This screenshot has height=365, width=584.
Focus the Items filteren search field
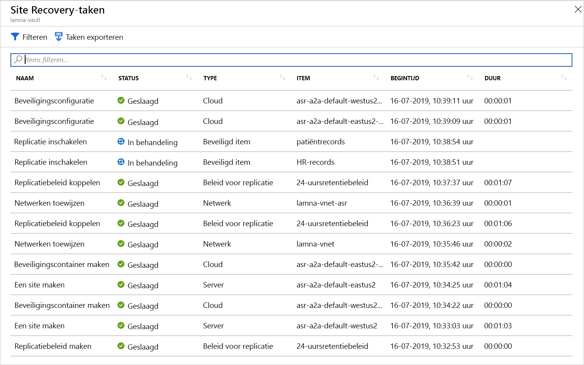291,60
